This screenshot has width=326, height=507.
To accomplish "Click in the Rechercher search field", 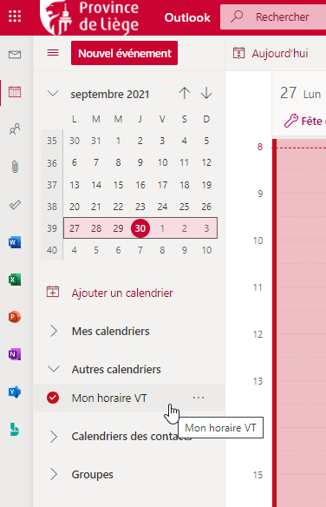I will point(273,16).
